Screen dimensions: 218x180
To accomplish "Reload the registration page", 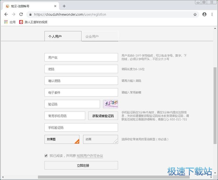I will (21, 14).
